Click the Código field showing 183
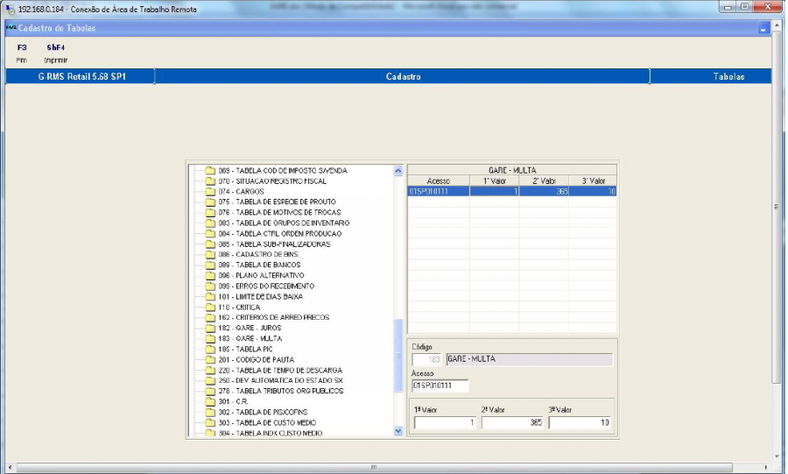This screenshot has height=474, width=788. point(426,359)
